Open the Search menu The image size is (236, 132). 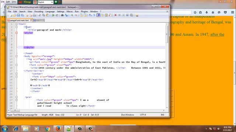pyautogui.click(x=22, y=11)
